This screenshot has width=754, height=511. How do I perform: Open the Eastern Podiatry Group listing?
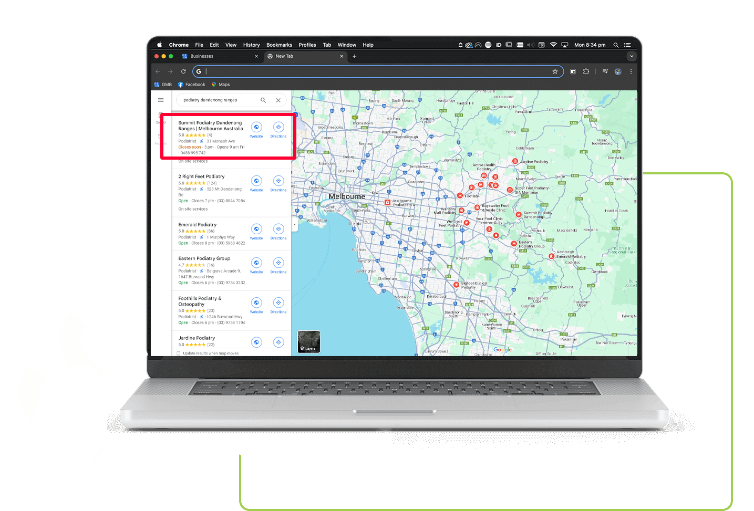tap(204, 258)
